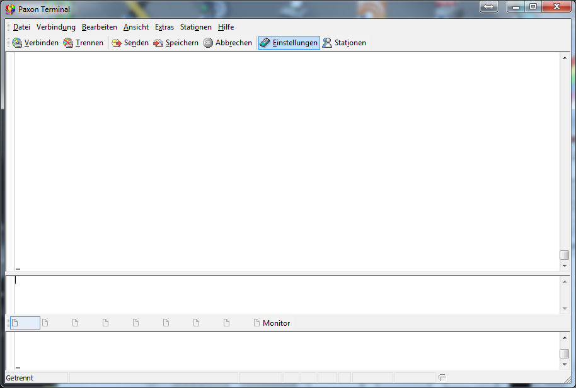Open the Stationen toolbar button with person icon
Image resolution: width=576 pixels, height=388 pixels.
pyautogui.click(x=344, y=43)
